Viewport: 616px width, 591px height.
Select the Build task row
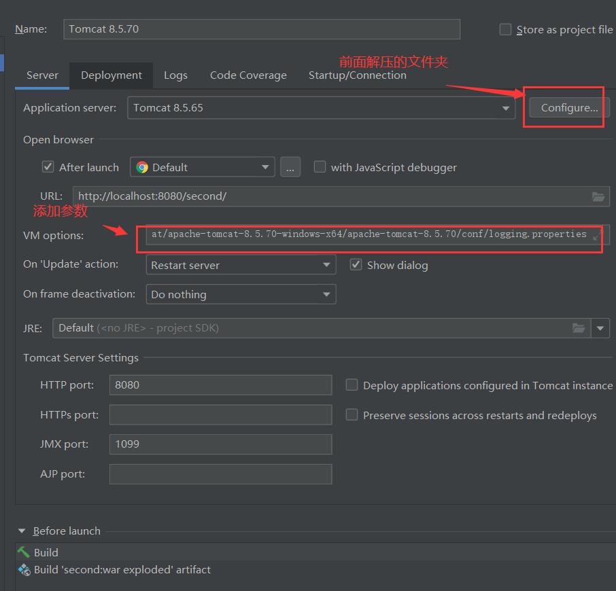point(315,552)
